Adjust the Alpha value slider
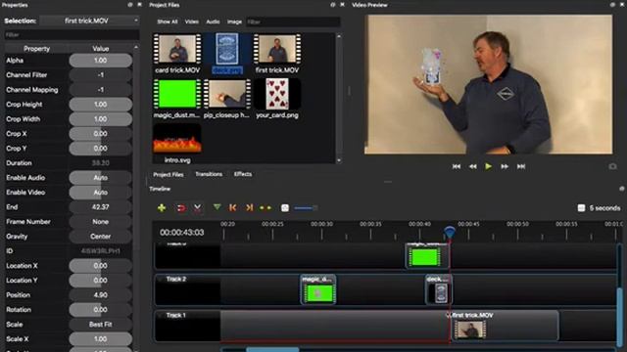Viewport: 627px width, 352px height. coord(100,61)
